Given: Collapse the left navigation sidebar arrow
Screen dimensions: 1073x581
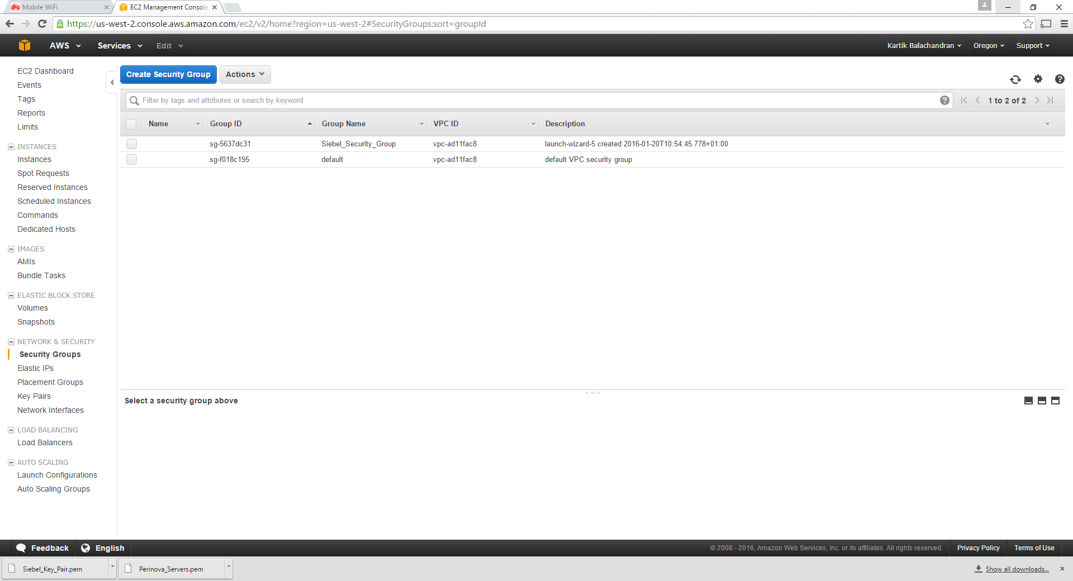Looking at the screenshot, I should click(x=112, y=82).
